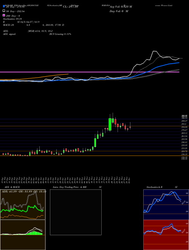Click 'Intra Day Trading Price & MR' title

(x=70, y=187)
